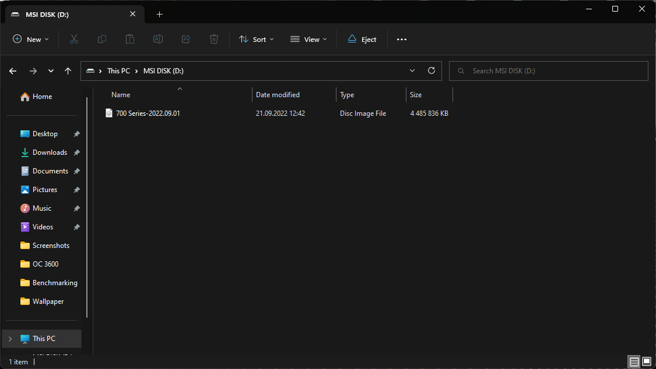Activate details view toggle in status bar

point(633,361)
